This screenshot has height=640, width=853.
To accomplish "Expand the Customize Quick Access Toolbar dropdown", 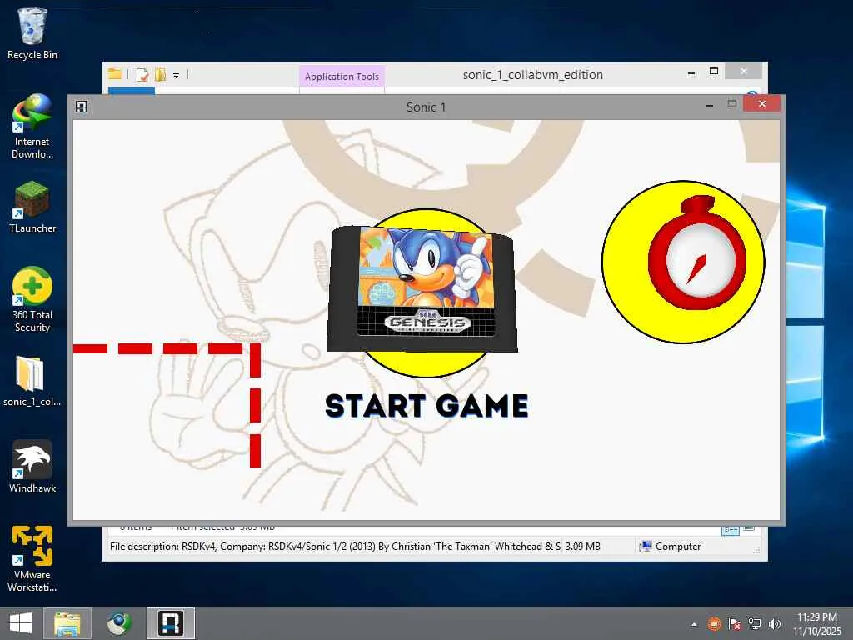I will coord(177,76).
